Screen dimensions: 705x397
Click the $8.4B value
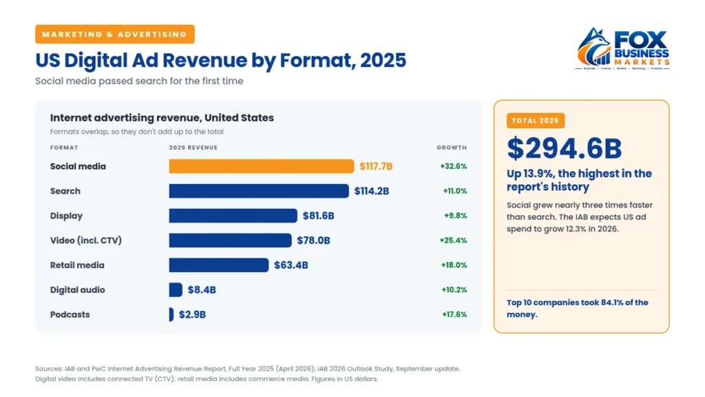202,290
